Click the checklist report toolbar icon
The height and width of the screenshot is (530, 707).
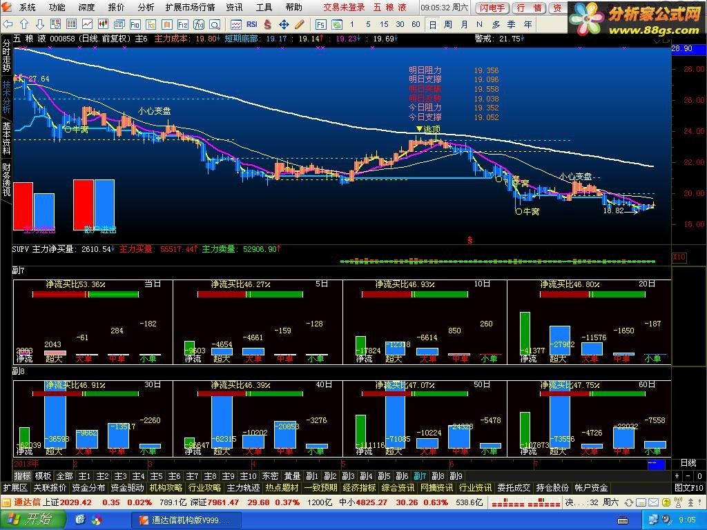pos(55,24)
